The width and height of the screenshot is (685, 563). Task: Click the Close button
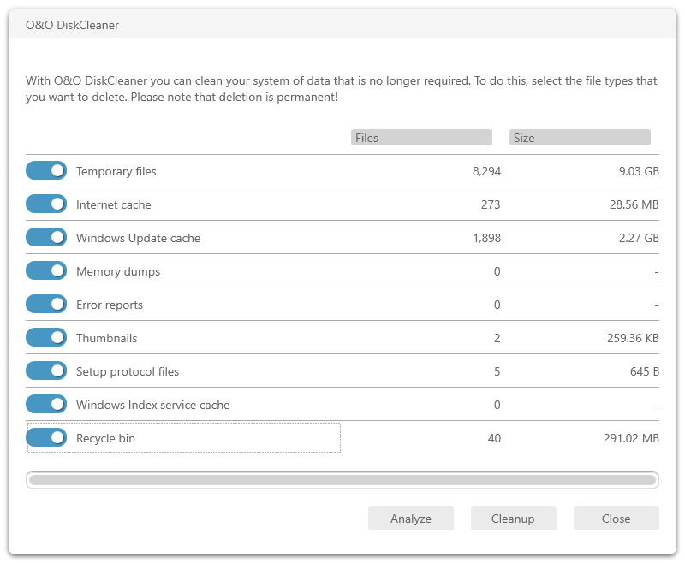click(x=616, y=519)
